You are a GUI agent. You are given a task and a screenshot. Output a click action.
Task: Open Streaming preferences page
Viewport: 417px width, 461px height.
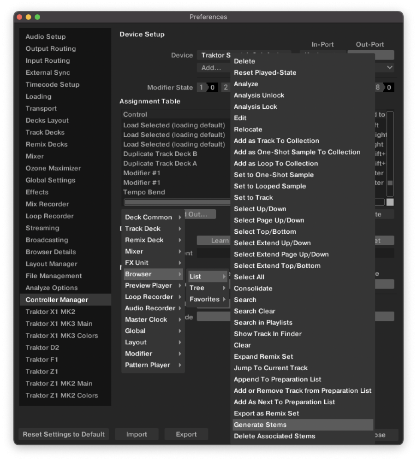pyautogui.click(x=66, y=228)
